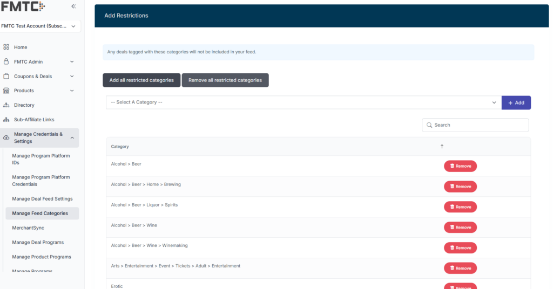Expand the FMTC Admin submenu
553x289 pixels.
[72, 62]
